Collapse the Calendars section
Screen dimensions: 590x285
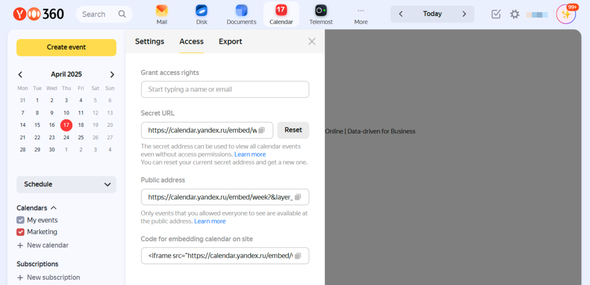click(x=53, y=208)
